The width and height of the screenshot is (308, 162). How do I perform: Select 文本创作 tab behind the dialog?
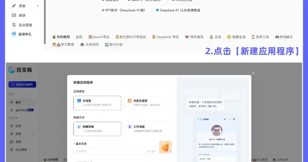pos(281,159)
